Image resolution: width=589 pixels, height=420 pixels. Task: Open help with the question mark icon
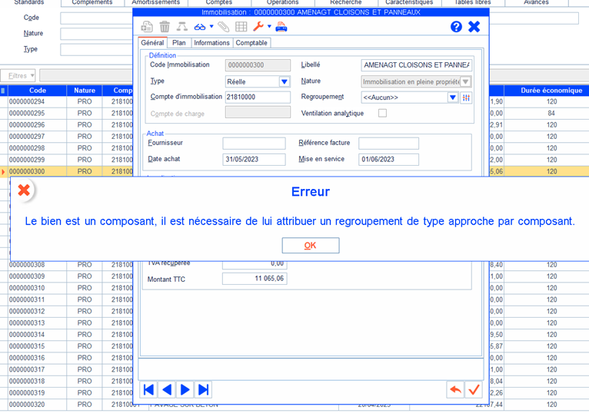(456, 27)
